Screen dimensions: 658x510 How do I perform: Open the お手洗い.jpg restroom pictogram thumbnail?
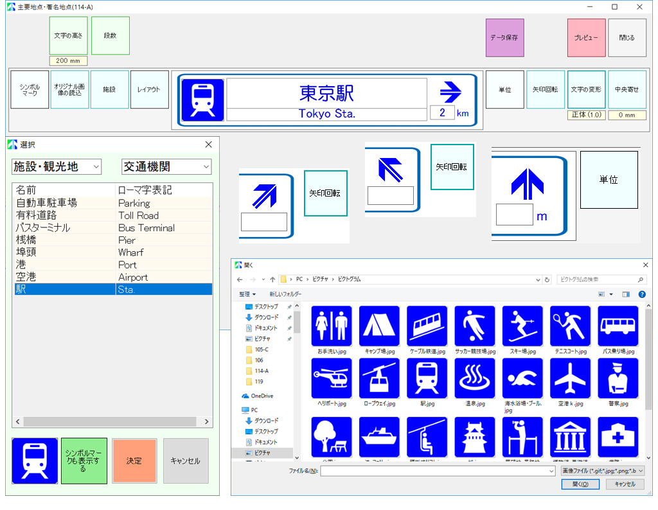pos(332,326)
